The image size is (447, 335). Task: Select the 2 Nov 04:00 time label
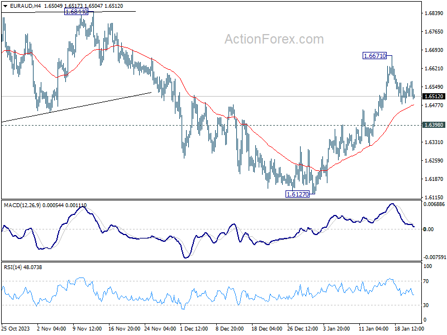(51, 328)
